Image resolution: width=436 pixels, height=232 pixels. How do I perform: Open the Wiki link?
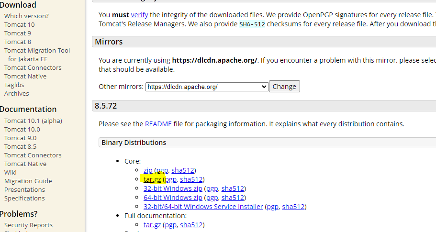pos(10,173)
